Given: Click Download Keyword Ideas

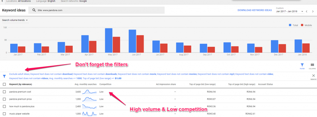Looking at the screenshot, I should (x=254, y=10).
